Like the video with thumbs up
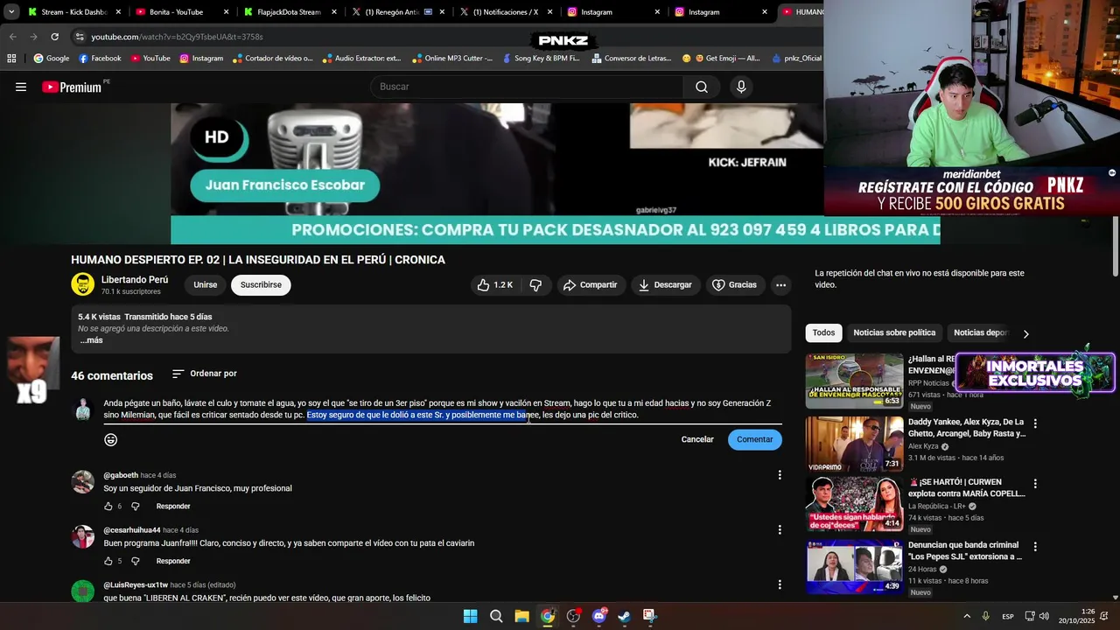Image resolution: width=1120 pixels, height=630 pixels. [494, 285]
